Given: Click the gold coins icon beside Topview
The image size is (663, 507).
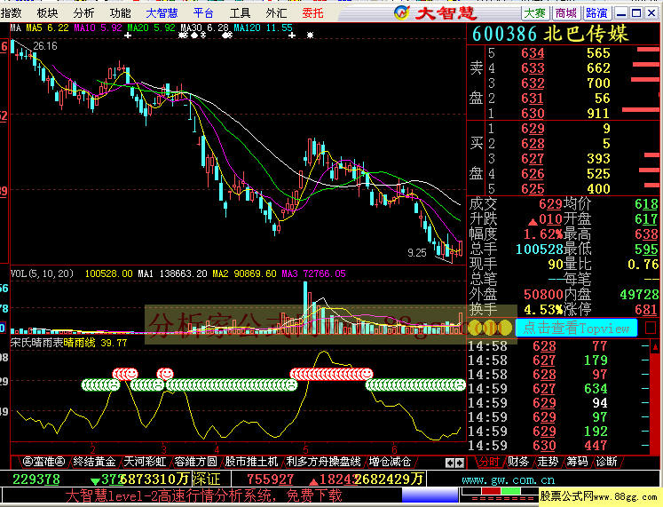Looking at the screenshot, I should [491, 328].
